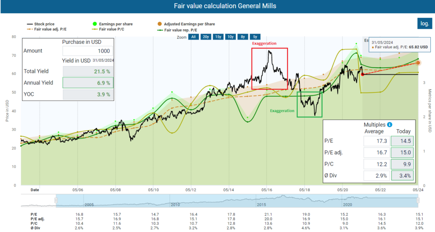Toggle Earnings per share legend series

[x=113, y=24]
